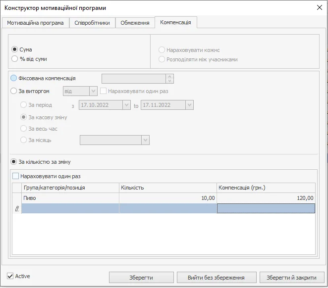Choose 'Фіксована компенсація' radio option
The width and height of the screenshot is (328, 288).
[x=14, y=78]
